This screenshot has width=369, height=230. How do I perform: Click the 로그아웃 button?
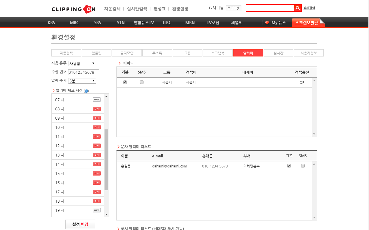click(233, 8)
